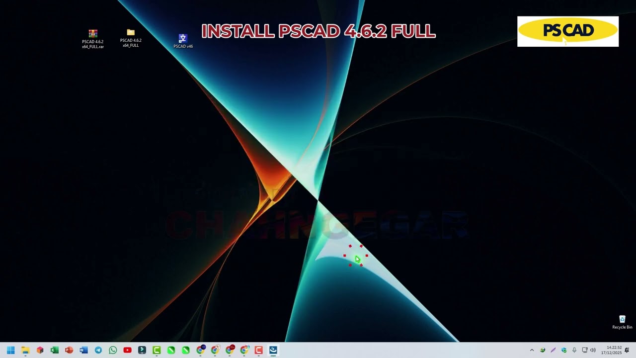The width and height of the screenshot is (636, 358).
Task: Open the dark teal arrow app in the taskbar
Action: (142, 350)
